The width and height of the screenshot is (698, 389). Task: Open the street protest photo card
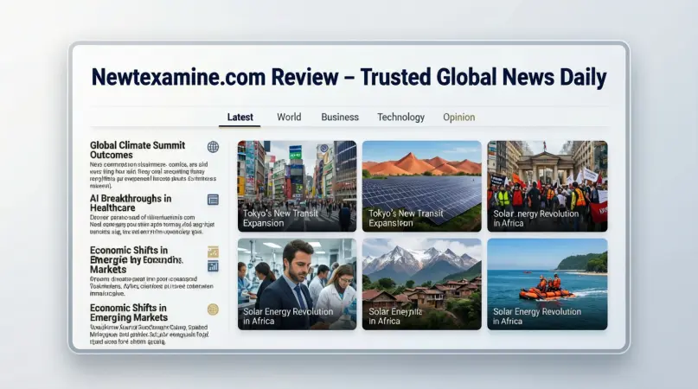click(548, 186)
